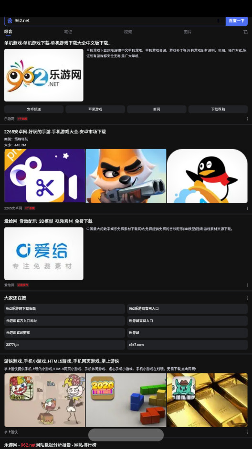This screenshot has width=252, height=449.
Task: Open the more options dots beside 大家还在搜
Action: click(247, 298)
